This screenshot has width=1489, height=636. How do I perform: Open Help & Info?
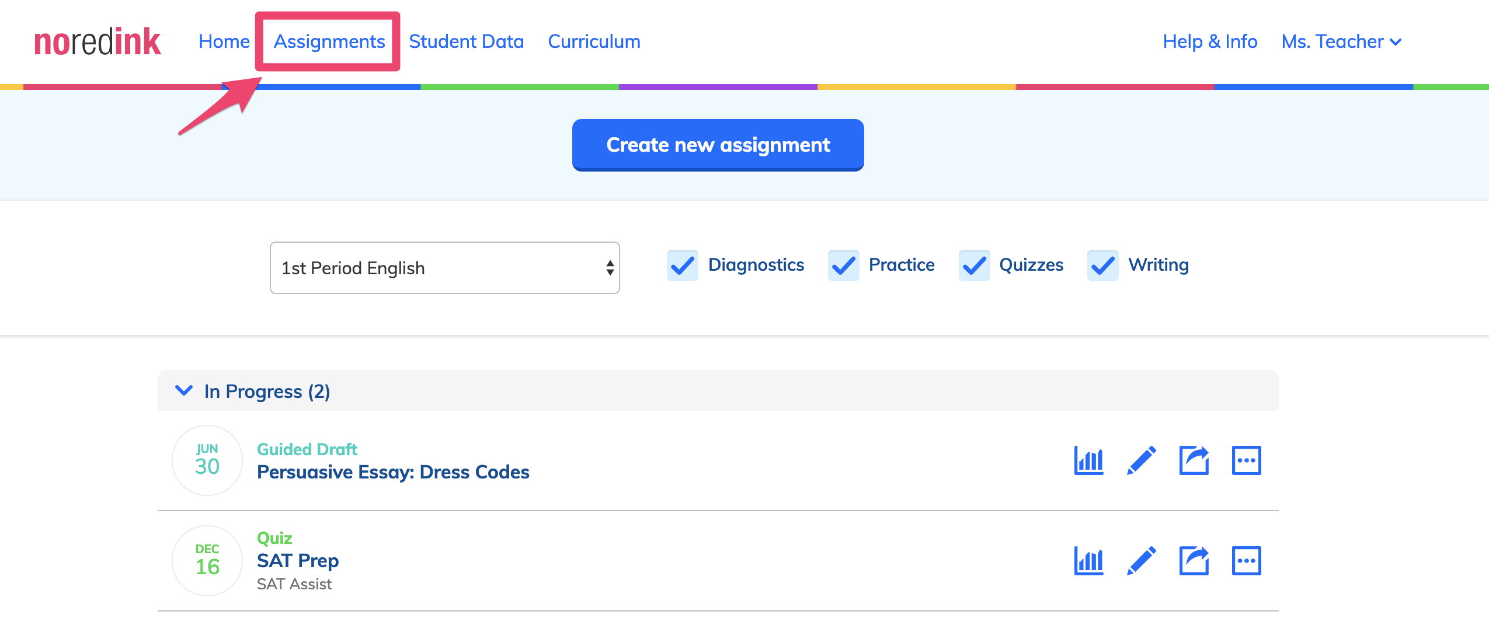point(1210,41)
